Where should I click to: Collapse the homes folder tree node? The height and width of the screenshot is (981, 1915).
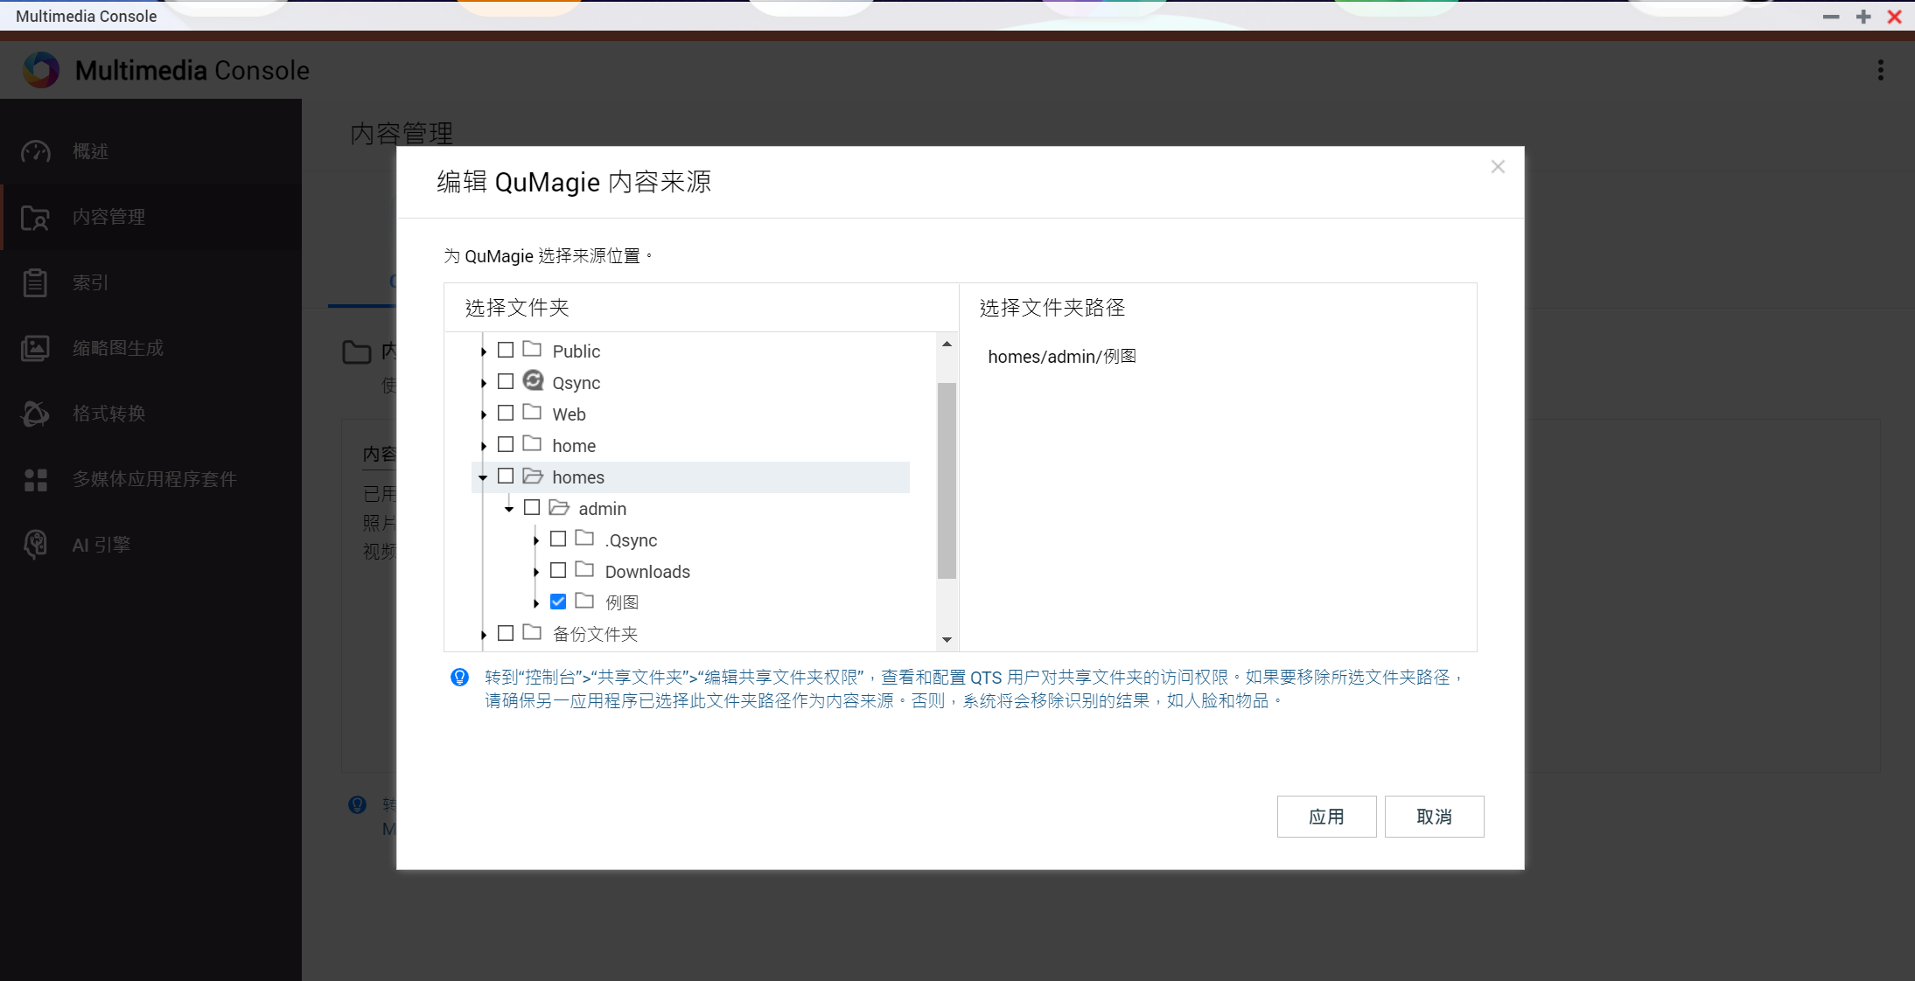pos(483,477)
